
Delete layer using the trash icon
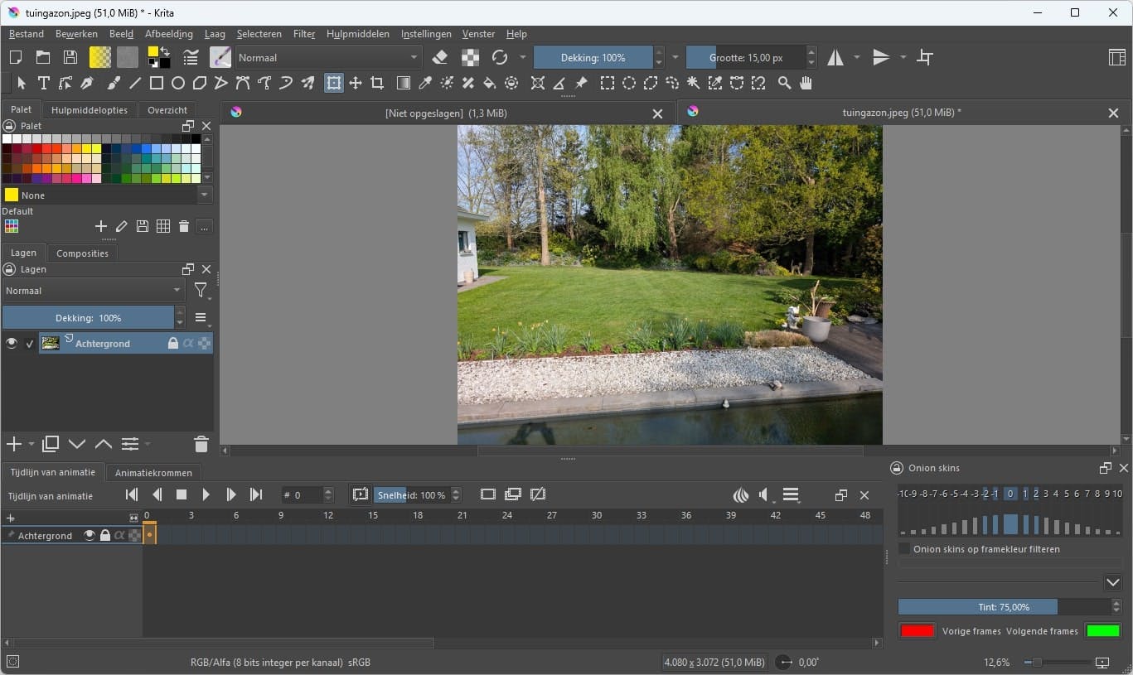(201, 445)
